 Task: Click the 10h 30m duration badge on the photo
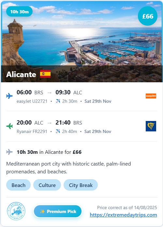(20, 12)
